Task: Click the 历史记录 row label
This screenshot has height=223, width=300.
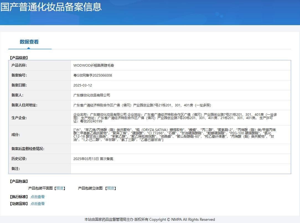Action: click(x=19, y=159)
